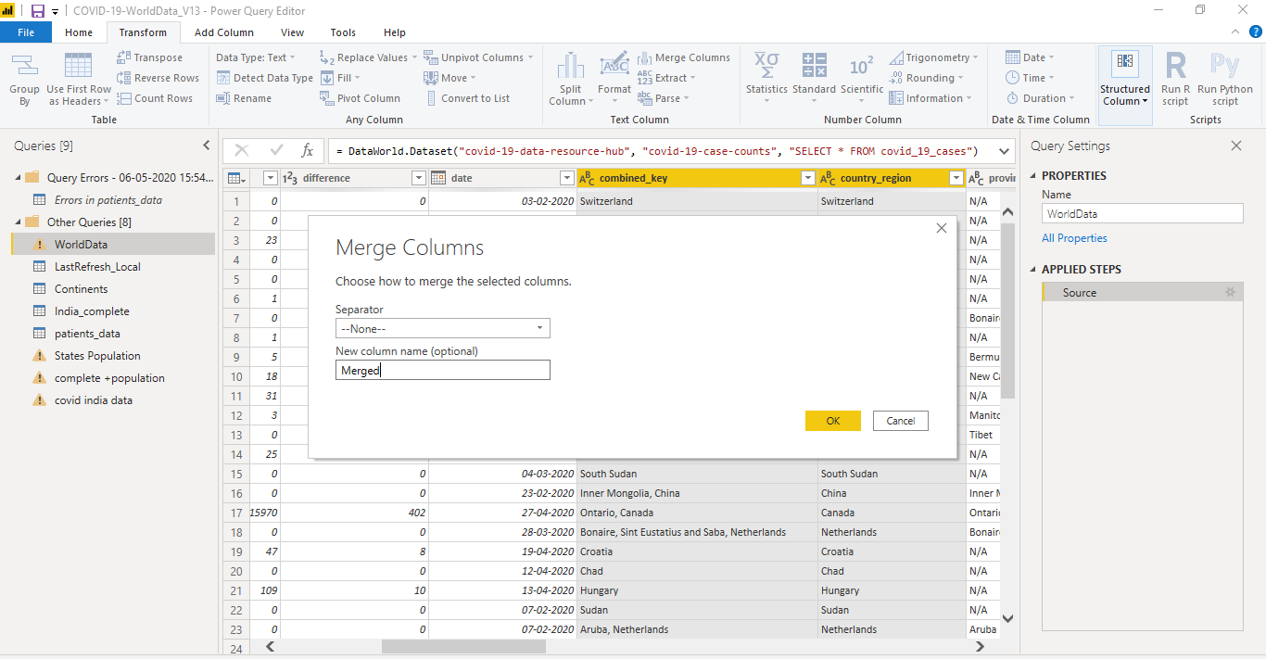Collapse the Query Errors folder
This screenshot has height=659, width=1266.
point(16,177)
